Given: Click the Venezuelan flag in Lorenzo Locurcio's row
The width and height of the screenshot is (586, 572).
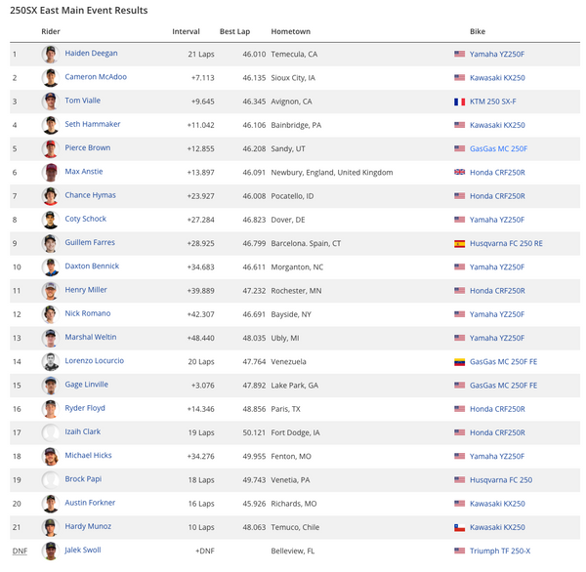Looking at the screenshot, I should (460, 361).
